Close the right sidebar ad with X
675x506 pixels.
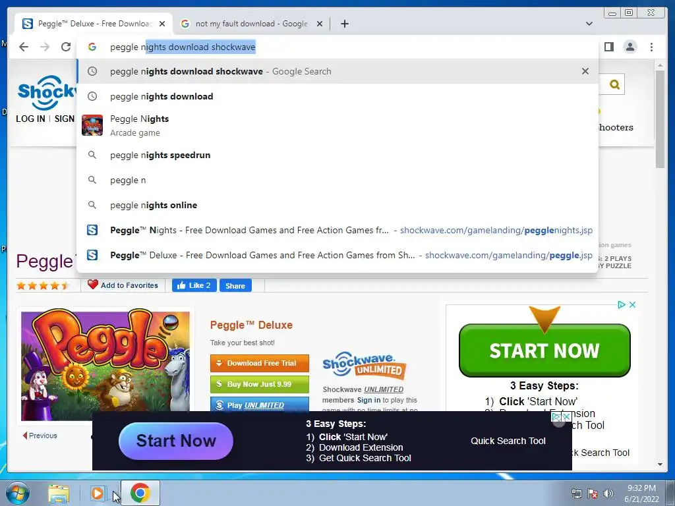point(632,304)
